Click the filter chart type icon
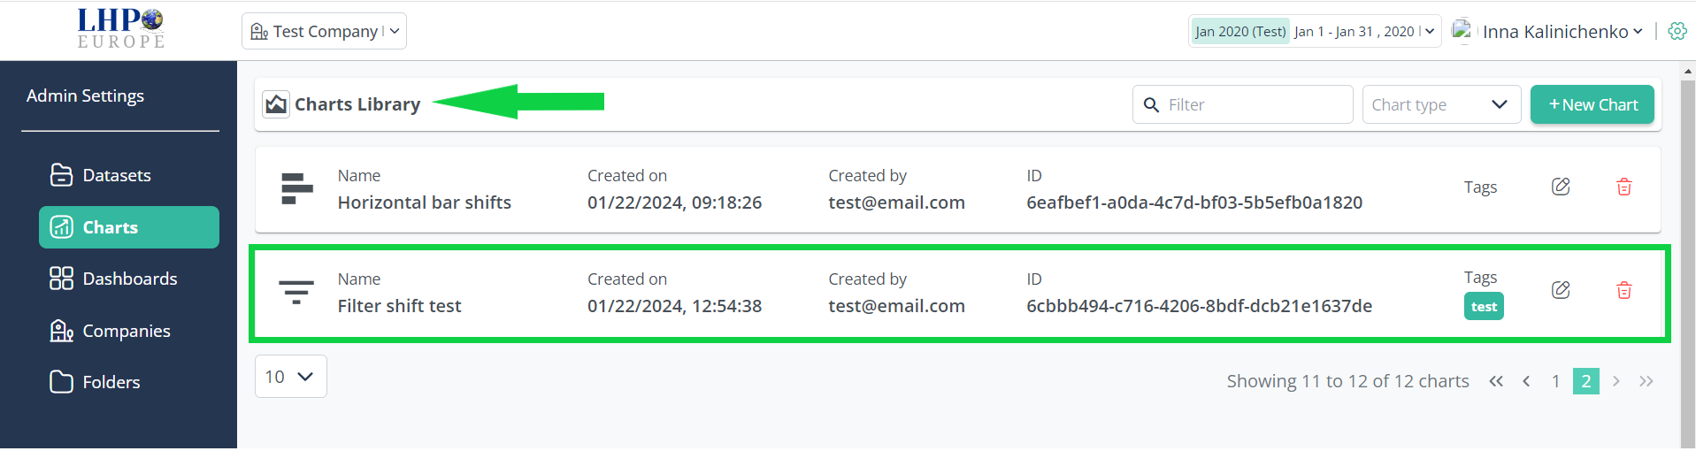Image resolution: width=1696 pixels, height=451 pixels. 296,292
